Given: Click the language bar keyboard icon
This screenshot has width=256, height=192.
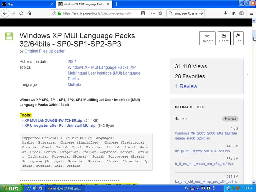Looking at the screenshot, I should (x=192, y=188).
